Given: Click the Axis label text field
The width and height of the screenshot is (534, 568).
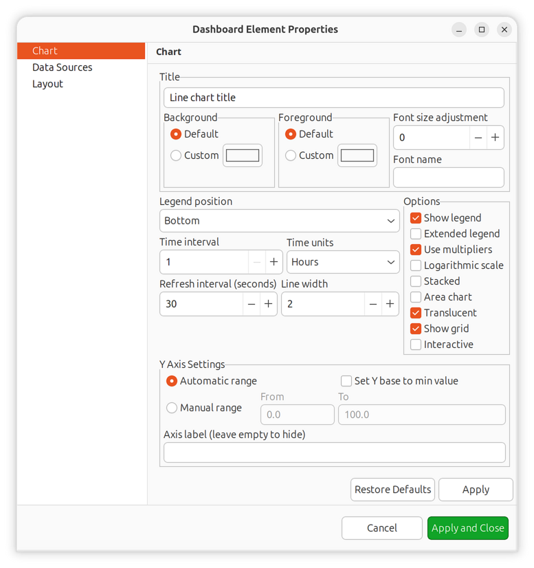Looking at the screenshot, I should 334,452.
